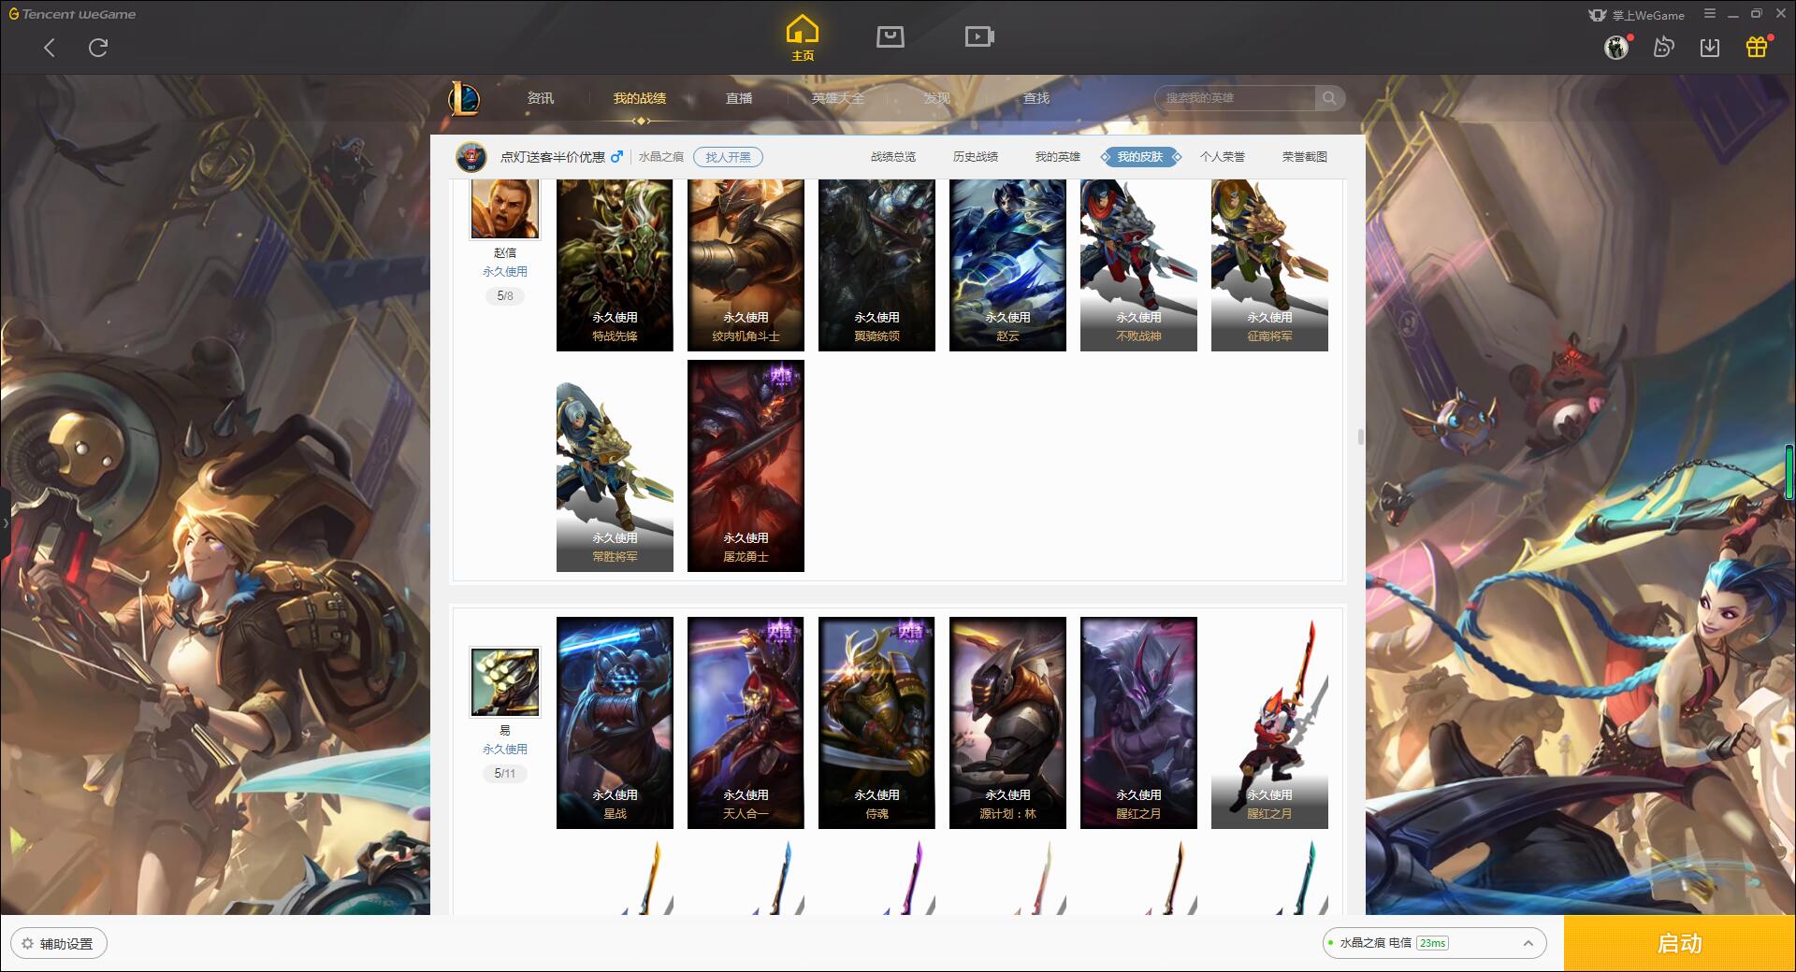Switch to the 个人荣誉 sub-tab
The image size is (1796, 972).
point(1223,157)
